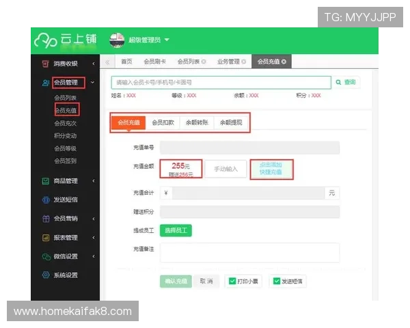Choose the 手动输入 amount option
The image size is (410, 328).
click(226, 169)
